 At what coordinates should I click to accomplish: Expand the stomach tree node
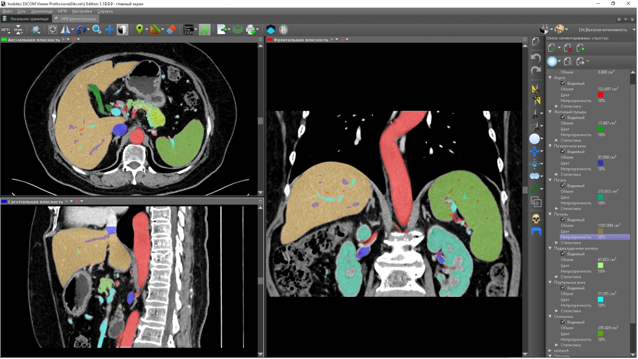tap(550, 351)
